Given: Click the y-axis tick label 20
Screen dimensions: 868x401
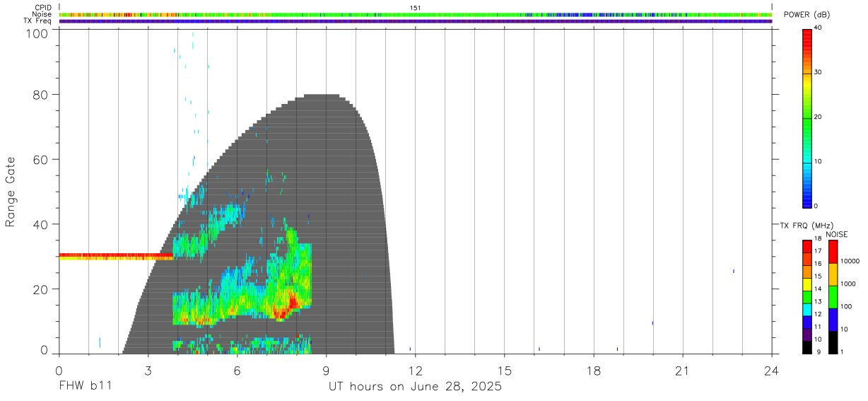Looking at the screenshot, I should [41, 289].
